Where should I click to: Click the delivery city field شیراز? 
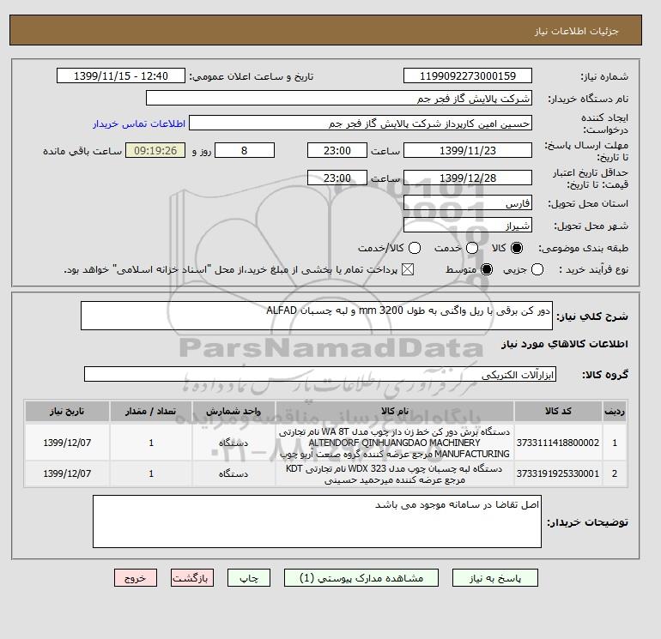coord(468,225)
